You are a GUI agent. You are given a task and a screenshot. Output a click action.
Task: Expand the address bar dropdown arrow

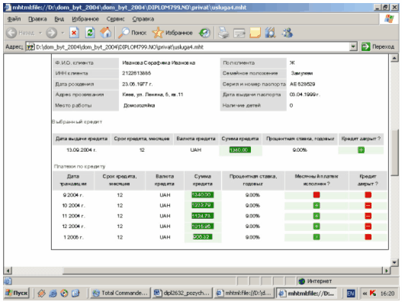(x=353, y=47)
